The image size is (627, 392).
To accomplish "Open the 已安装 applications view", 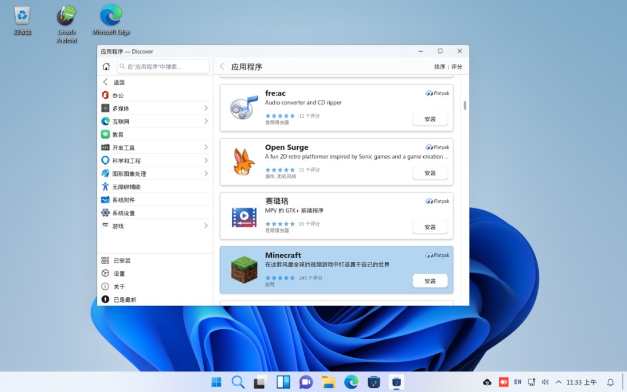I will point(120,260).
